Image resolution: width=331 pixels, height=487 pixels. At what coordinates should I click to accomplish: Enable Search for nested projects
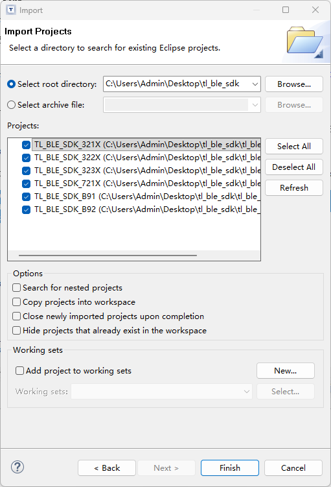[16, 288]
